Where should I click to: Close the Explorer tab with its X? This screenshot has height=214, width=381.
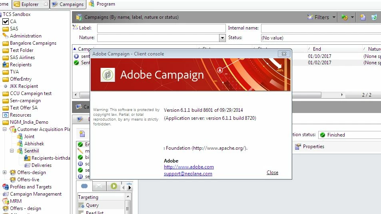coord(46,4)
